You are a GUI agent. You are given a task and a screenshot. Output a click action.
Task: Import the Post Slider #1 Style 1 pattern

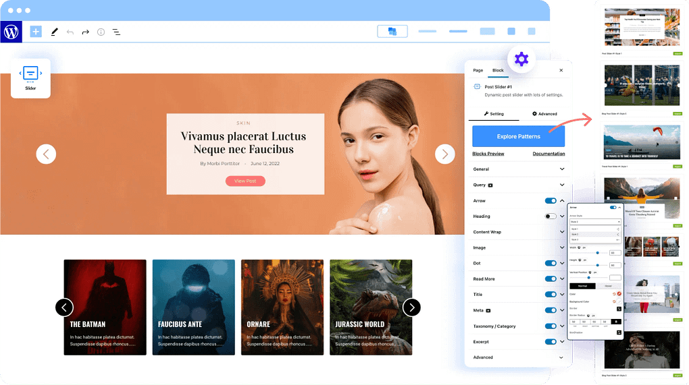(677, 53)
